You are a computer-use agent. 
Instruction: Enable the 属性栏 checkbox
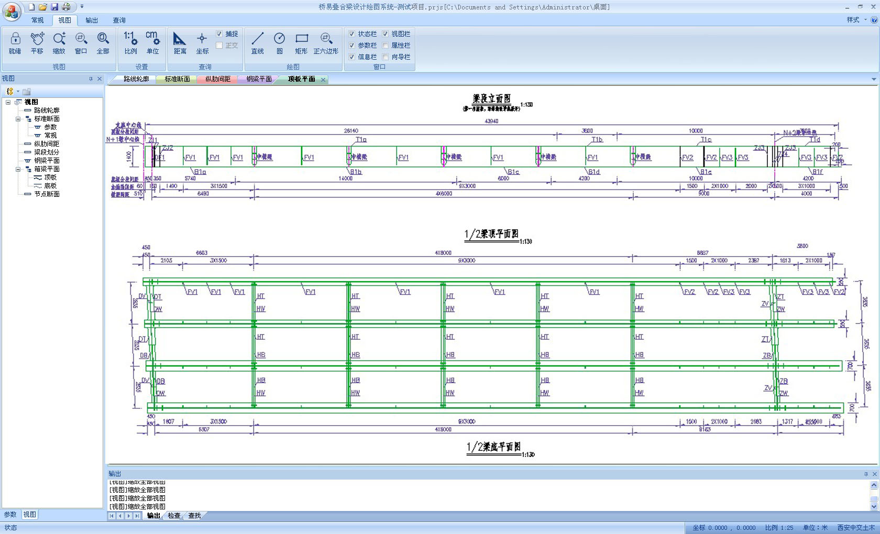(x=386, y=46)
